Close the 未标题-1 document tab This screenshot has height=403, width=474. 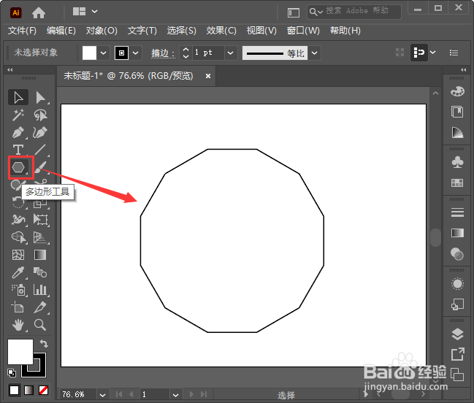point(208,76)
